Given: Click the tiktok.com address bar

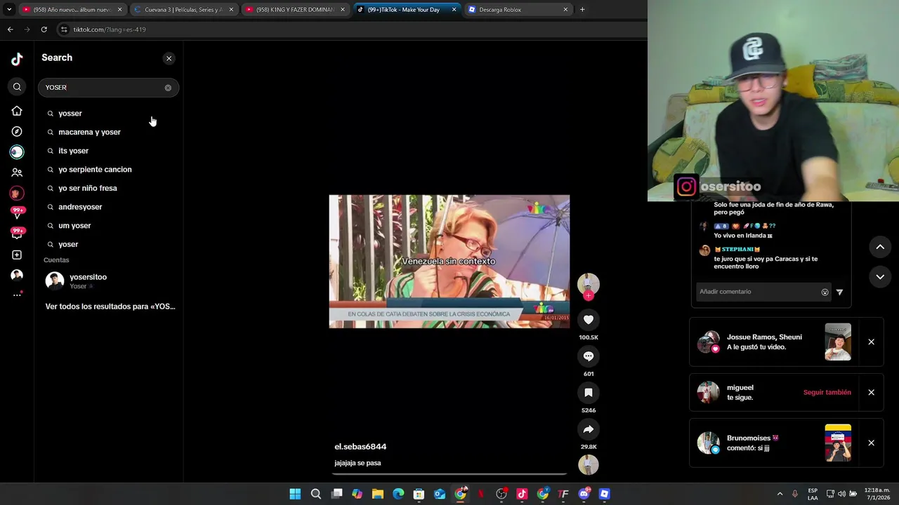Looking at the screenshot, I should [x=350, y=29].
